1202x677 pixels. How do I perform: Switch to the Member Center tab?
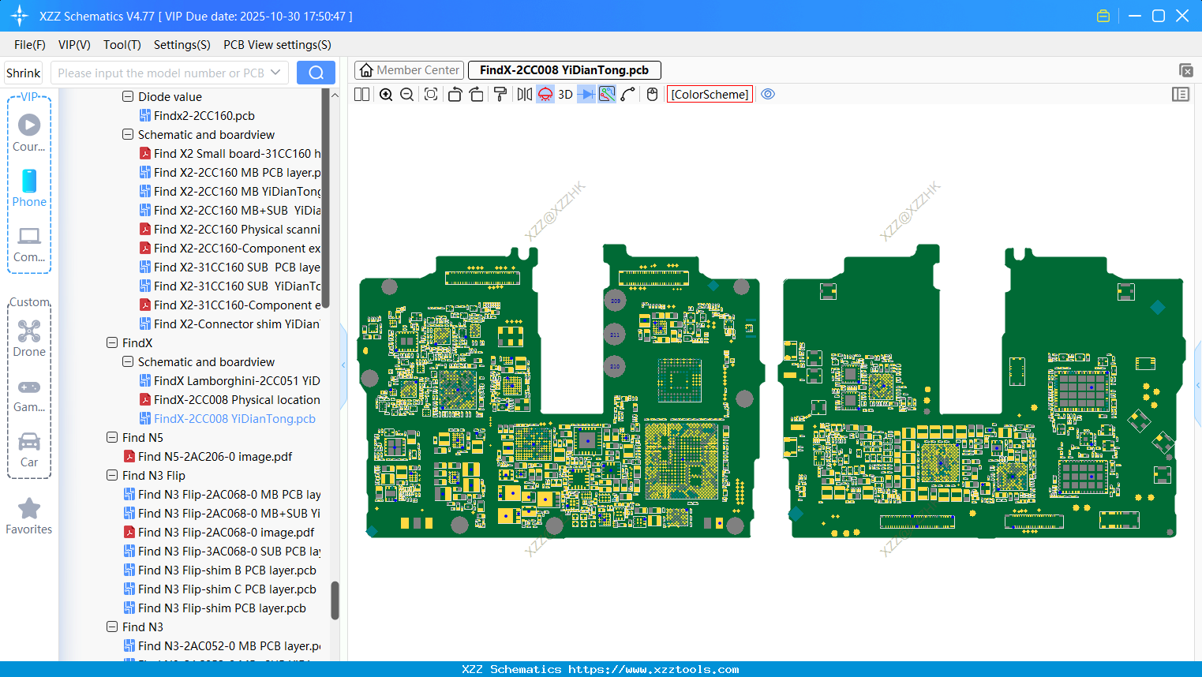pos(409,70)
